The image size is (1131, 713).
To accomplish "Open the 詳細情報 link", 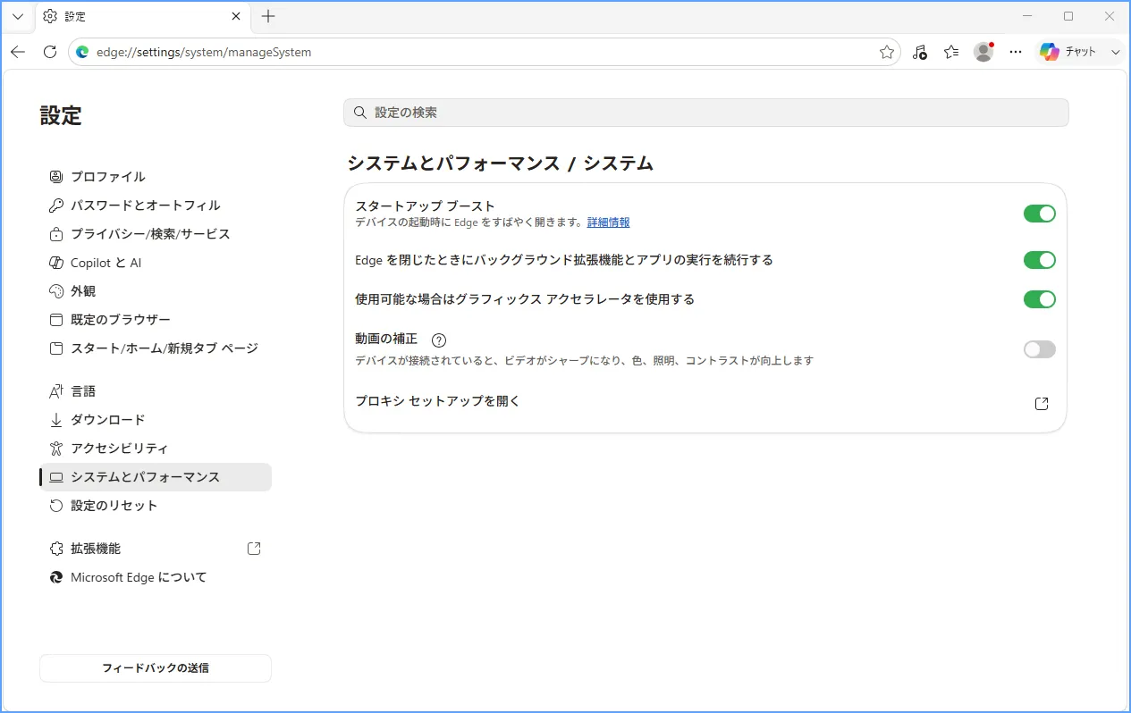I will click(x=608, y=222).
